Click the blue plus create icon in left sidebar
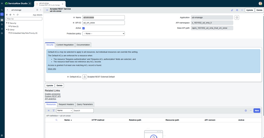Image resolution: width=264 pixels, height=138 pixels. 2,14
